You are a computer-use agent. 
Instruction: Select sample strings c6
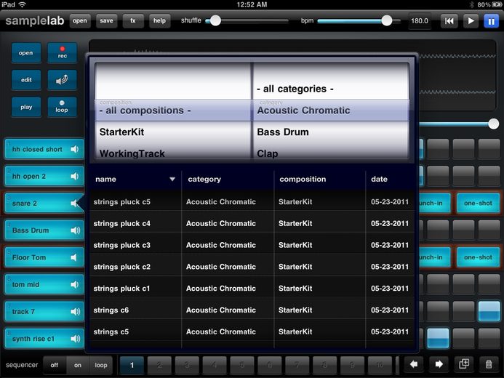coord(252,310)
